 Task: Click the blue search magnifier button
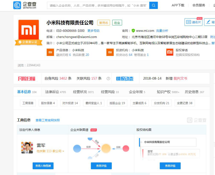pos(153,5)
